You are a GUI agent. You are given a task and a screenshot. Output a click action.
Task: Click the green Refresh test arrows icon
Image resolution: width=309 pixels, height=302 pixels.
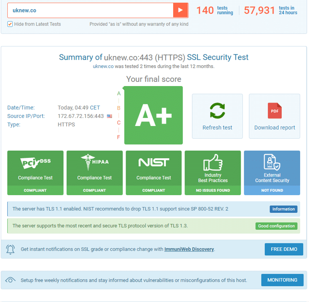[217, 111]
